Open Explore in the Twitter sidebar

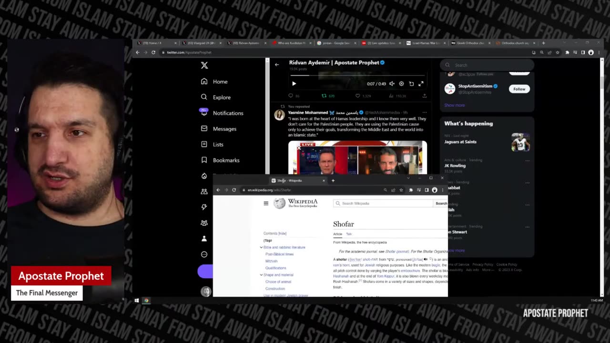[x=216, y=97]
